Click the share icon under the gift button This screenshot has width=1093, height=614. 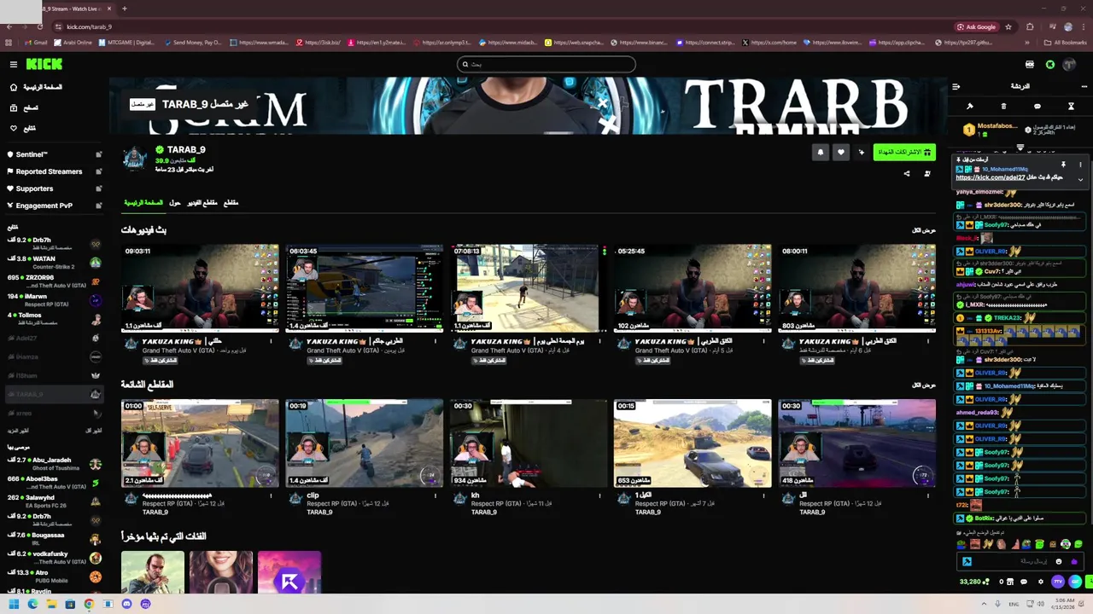pyautogui.click(x=907, y=174)
